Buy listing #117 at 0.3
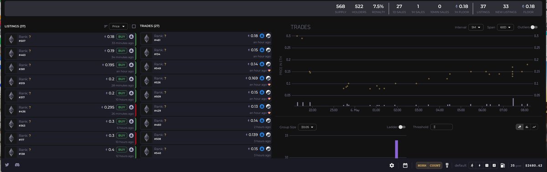547x172 pixels. (x=122, y=135)
